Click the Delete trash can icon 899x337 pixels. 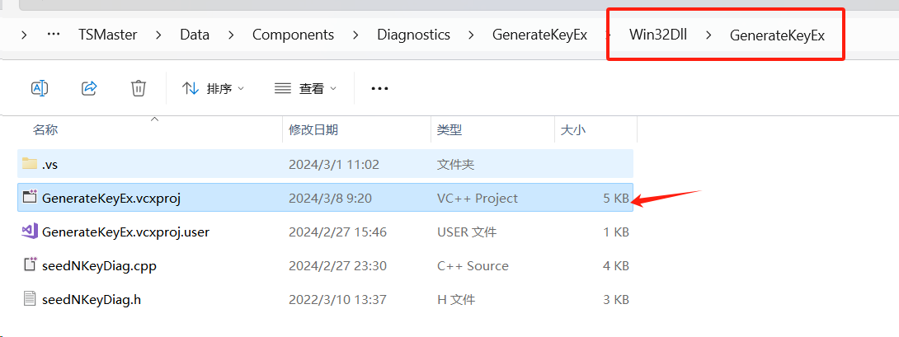(x=139, y=87)
